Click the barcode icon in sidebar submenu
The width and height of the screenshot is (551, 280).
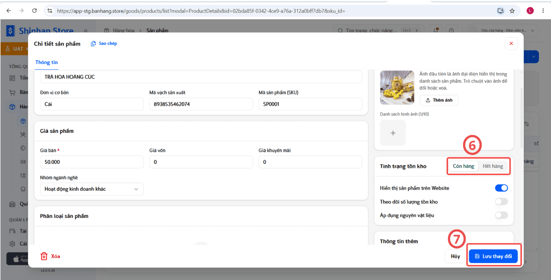tap(23, 162)
